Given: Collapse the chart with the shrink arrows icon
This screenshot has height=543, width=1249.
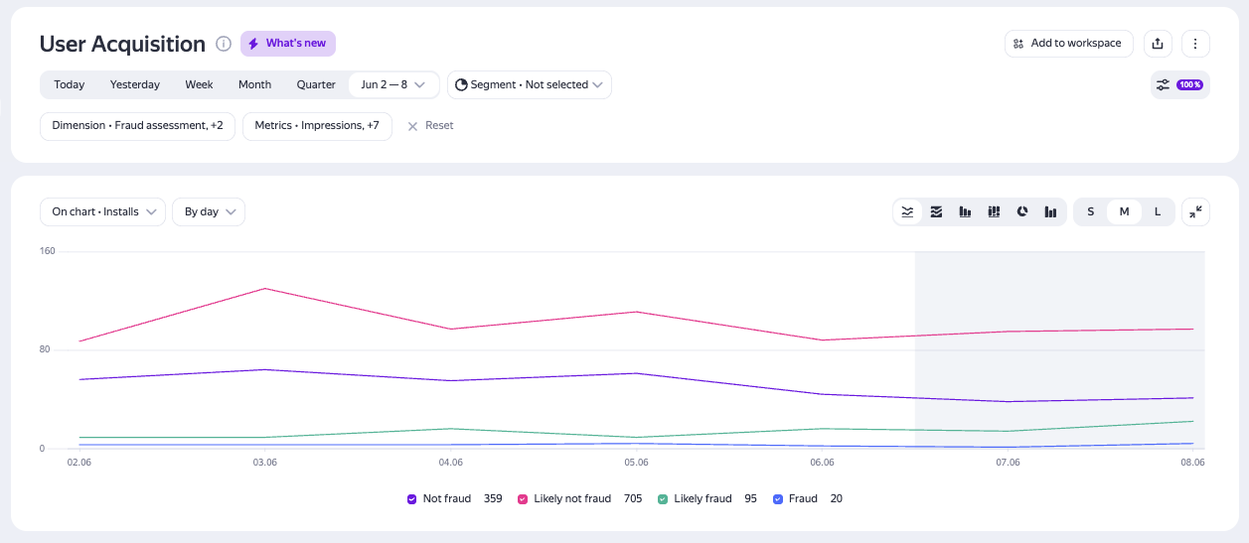Looking at the screenshot, I should 1195,211.
